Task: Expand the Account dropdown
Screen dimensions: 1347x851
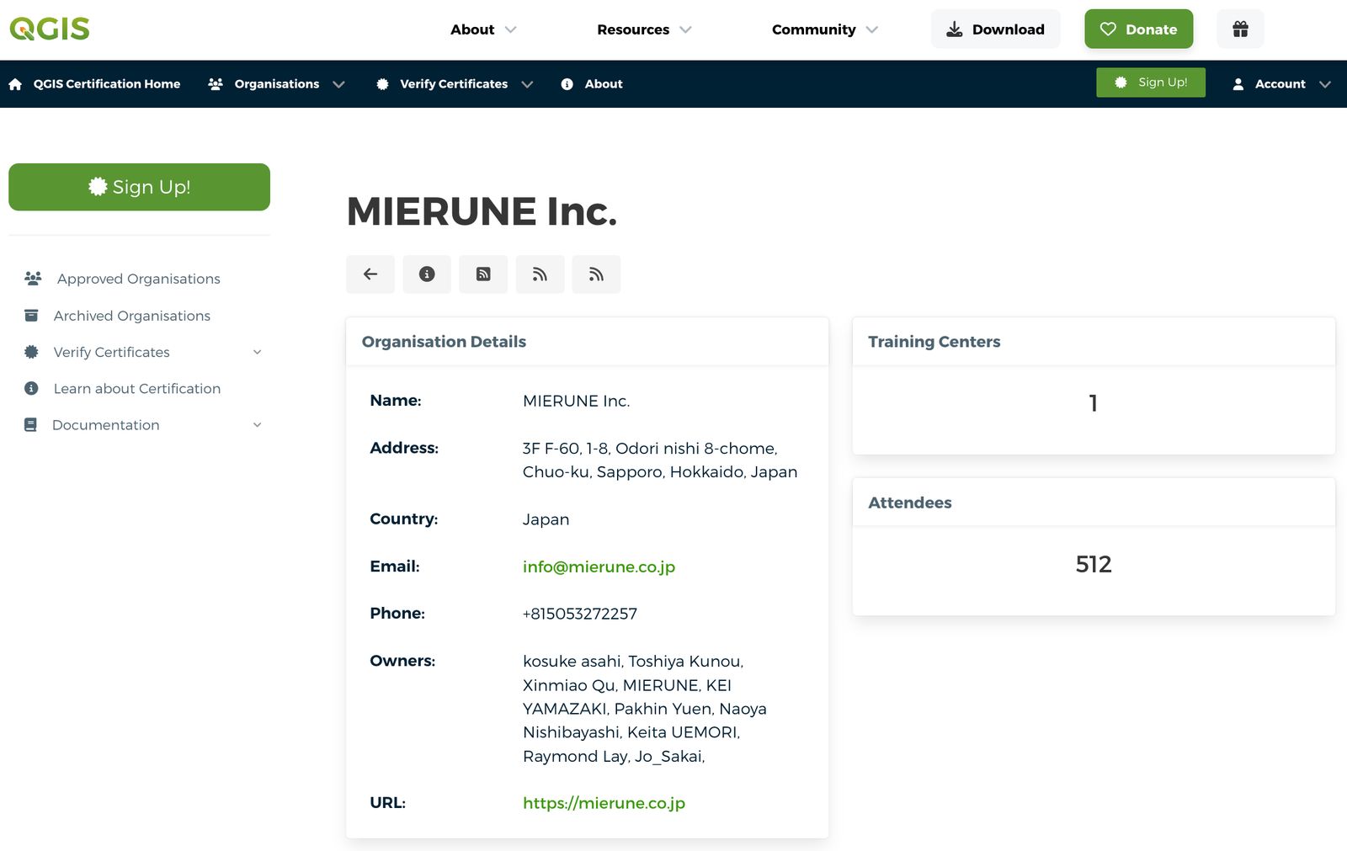Action: coord(1281,83)
